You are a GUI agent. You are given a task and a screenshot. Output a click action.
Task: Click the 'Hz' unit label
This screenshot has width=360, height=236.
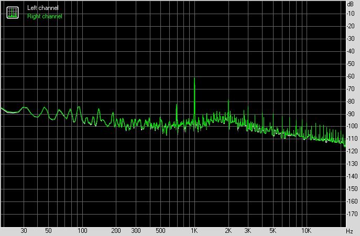pos(349,231)
